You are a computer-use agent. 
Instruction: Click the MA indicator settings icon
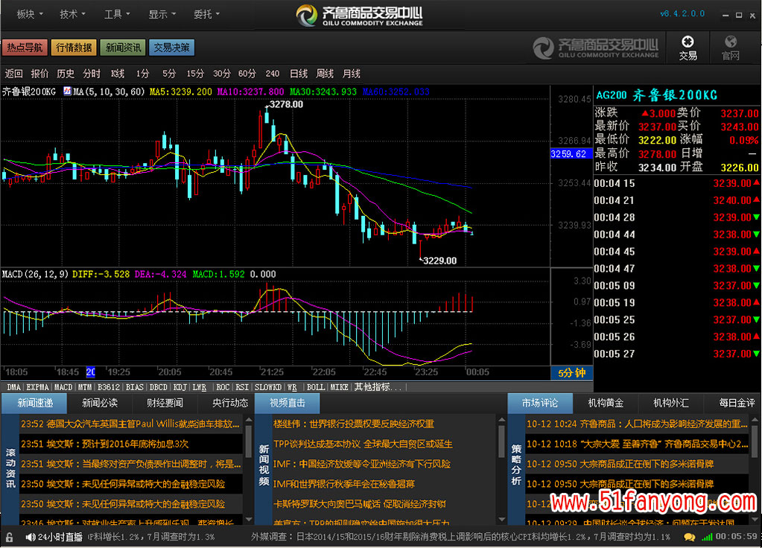[x=67, y=91]
